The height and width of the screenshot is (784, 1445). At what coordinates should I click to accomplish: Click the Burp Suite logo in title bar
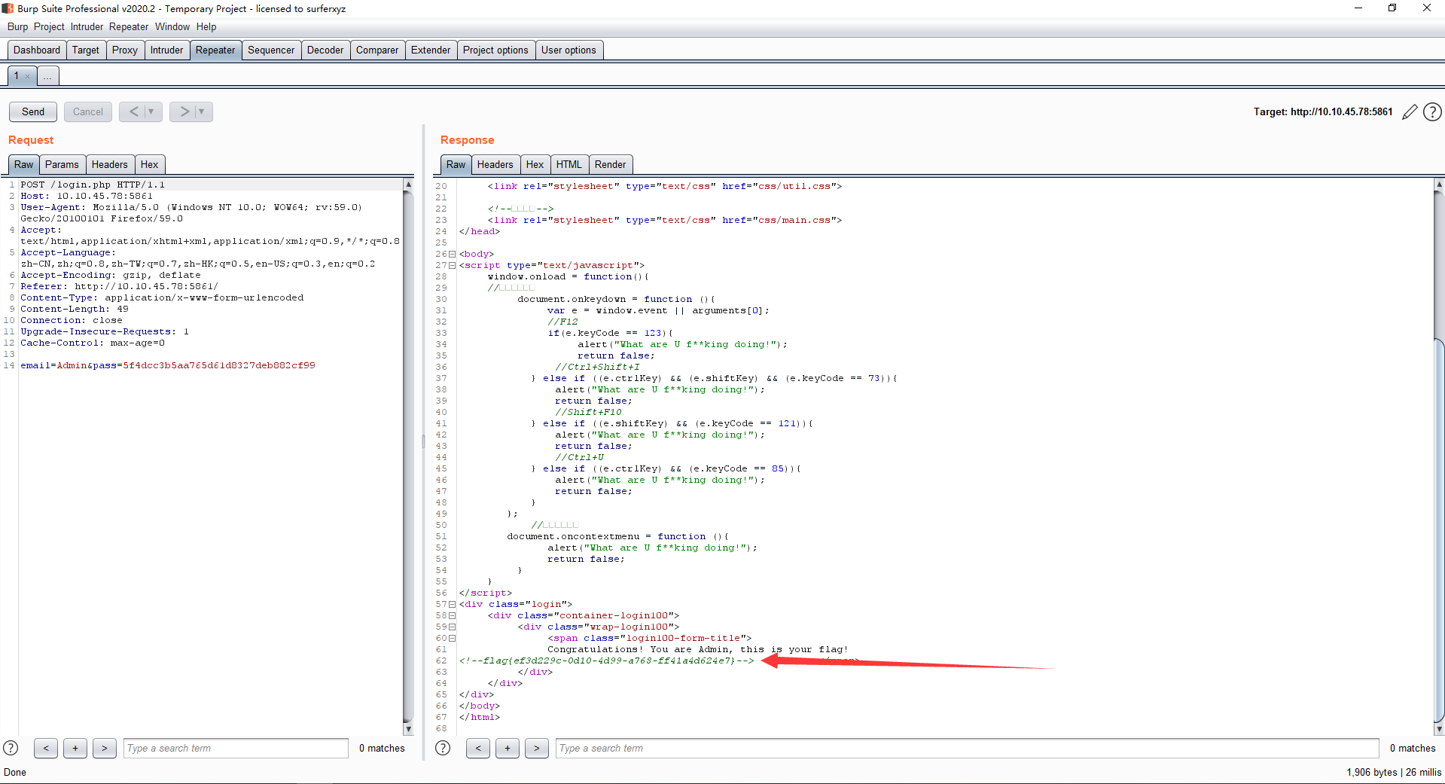coord(8,8)
